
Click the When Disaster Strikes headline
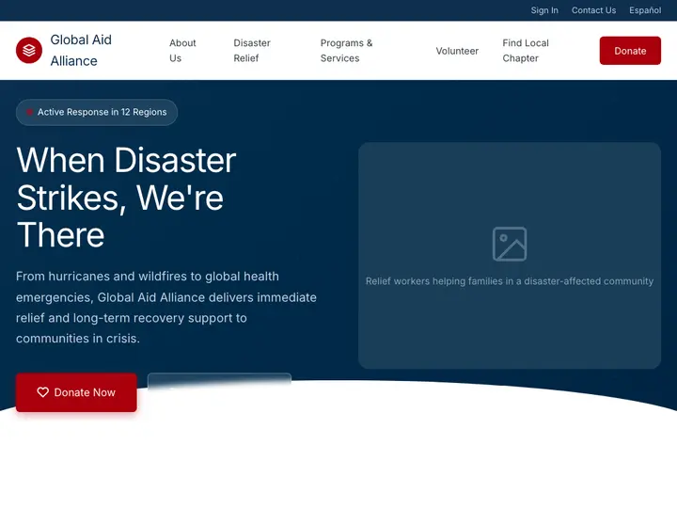tap(127, 198)
